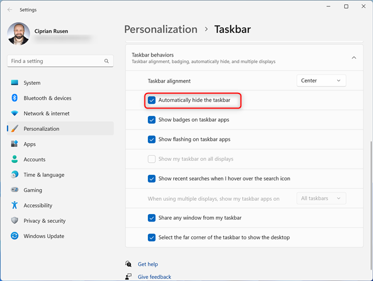
Task: Toggle Show badges on taskbar apps
Action: click(151, 120)
